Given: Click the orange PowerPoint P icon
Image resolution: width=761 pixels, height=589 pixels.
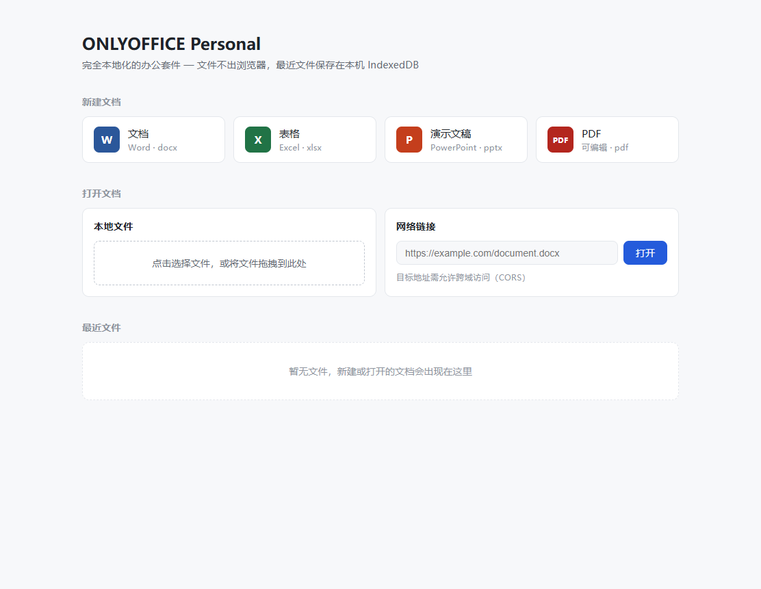Looking at the screenshot, I should (x=409, y=140).
